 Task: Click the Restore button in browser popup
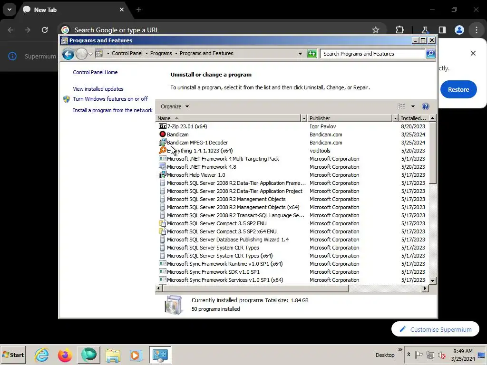click(x=458, y=89)
